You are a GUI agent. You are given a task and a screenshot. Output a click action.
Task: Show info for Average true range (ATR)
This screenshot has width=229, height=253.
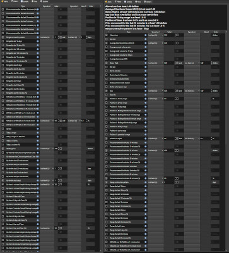tap(146, 59)
